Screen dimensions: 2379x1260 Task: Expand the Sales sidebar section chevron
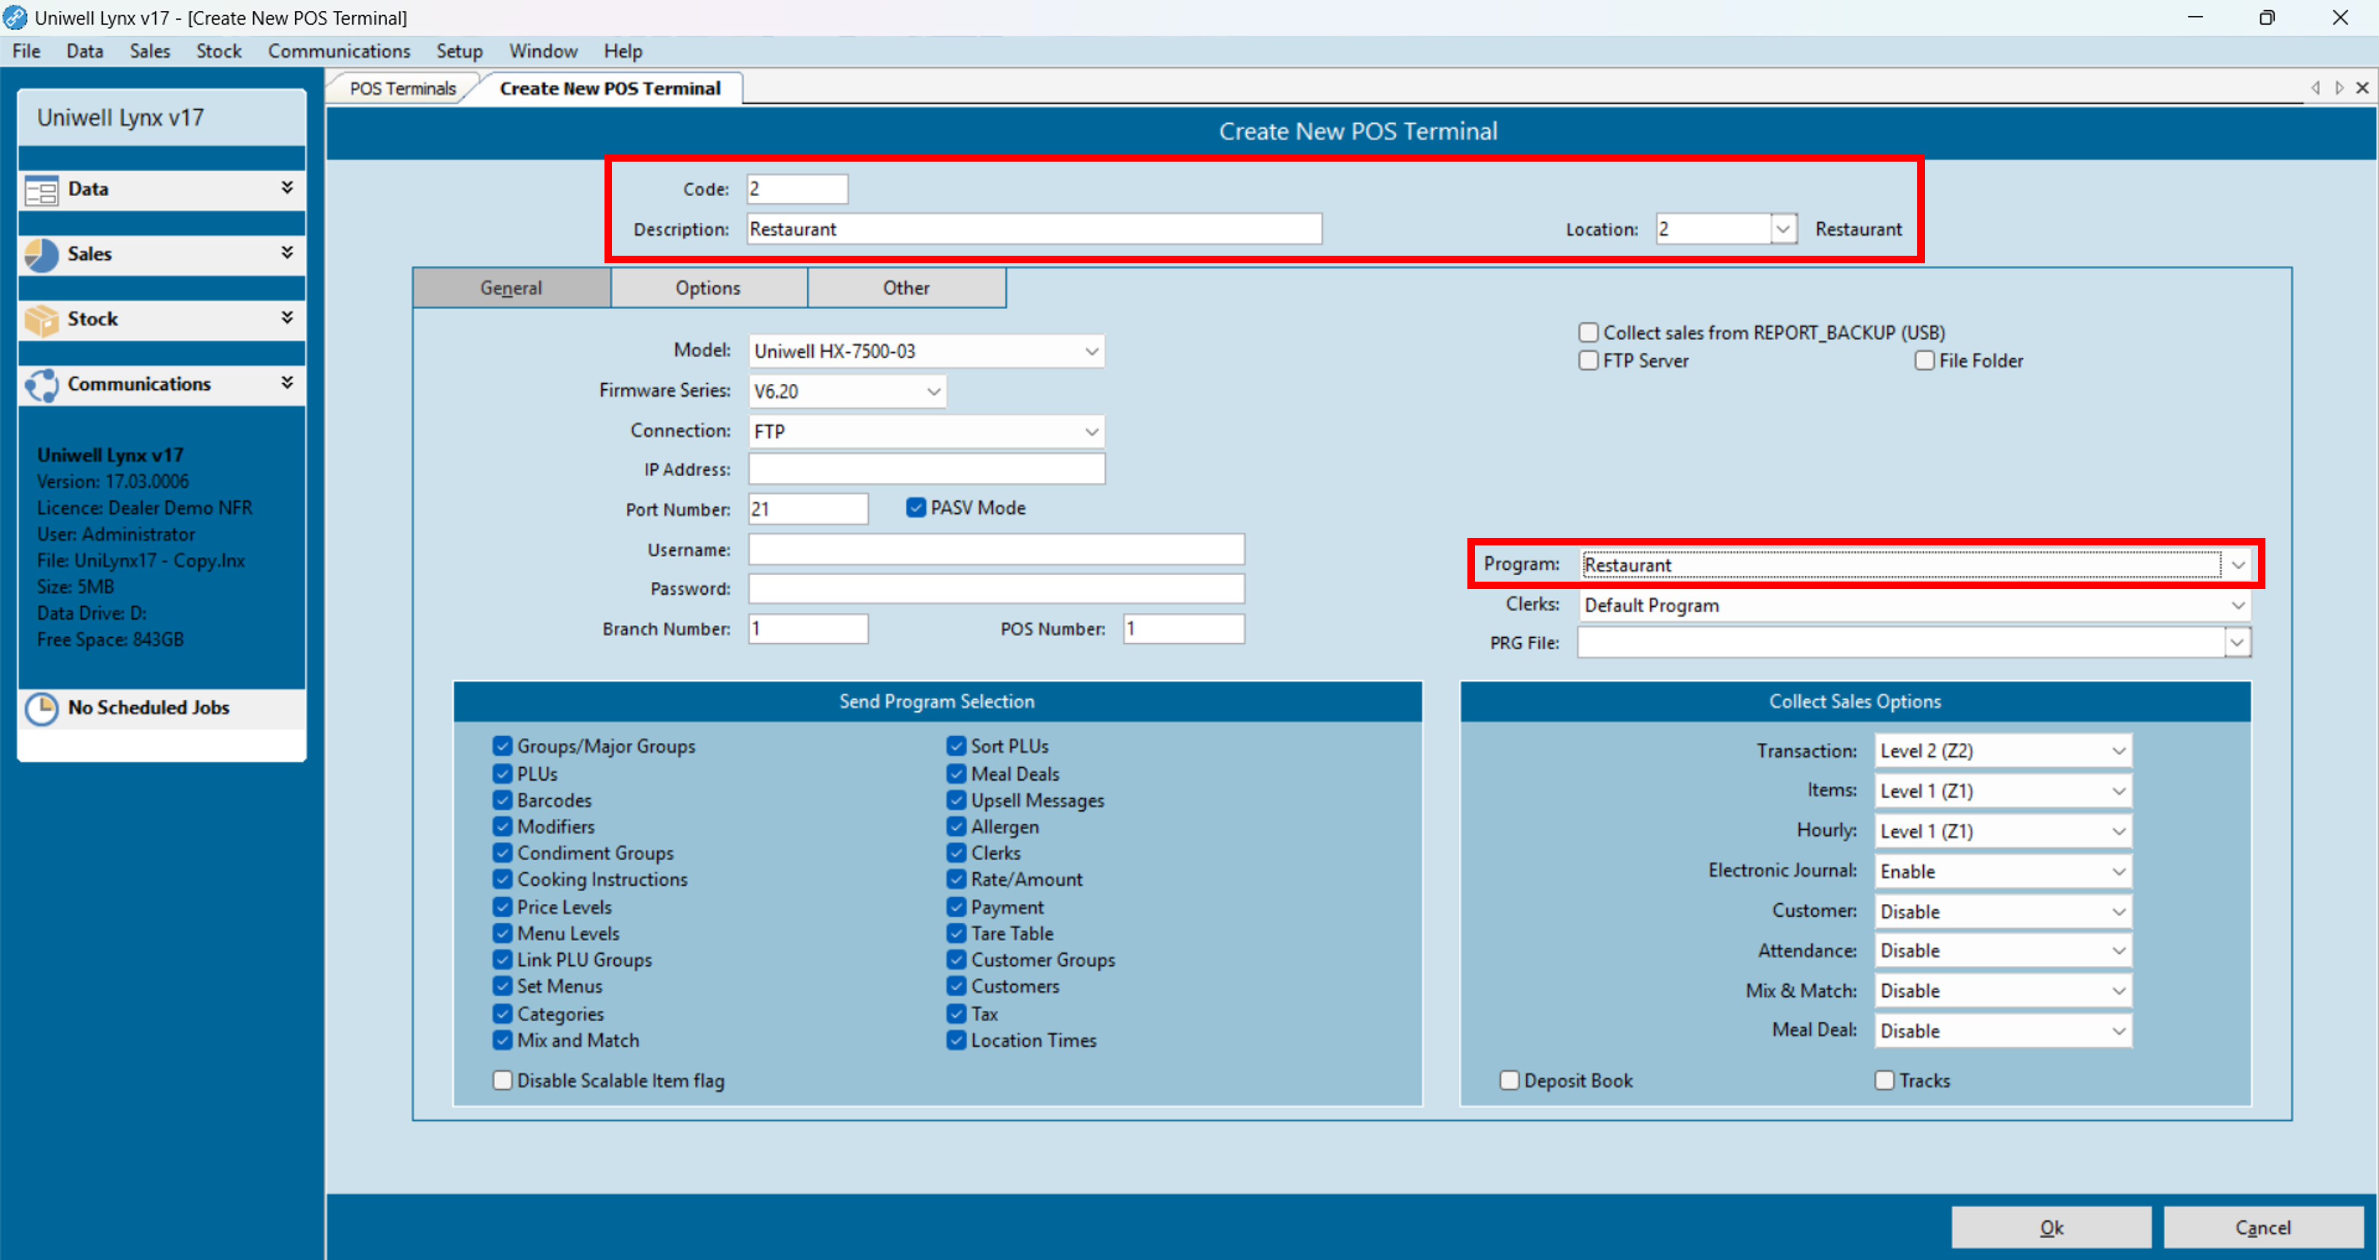point(287,253)
